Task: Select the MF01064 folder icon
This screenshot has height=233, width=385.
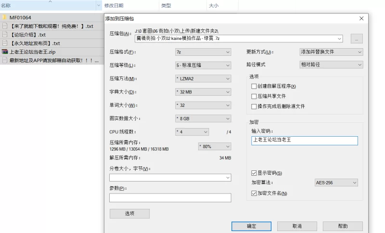Action: pos(4,17)
